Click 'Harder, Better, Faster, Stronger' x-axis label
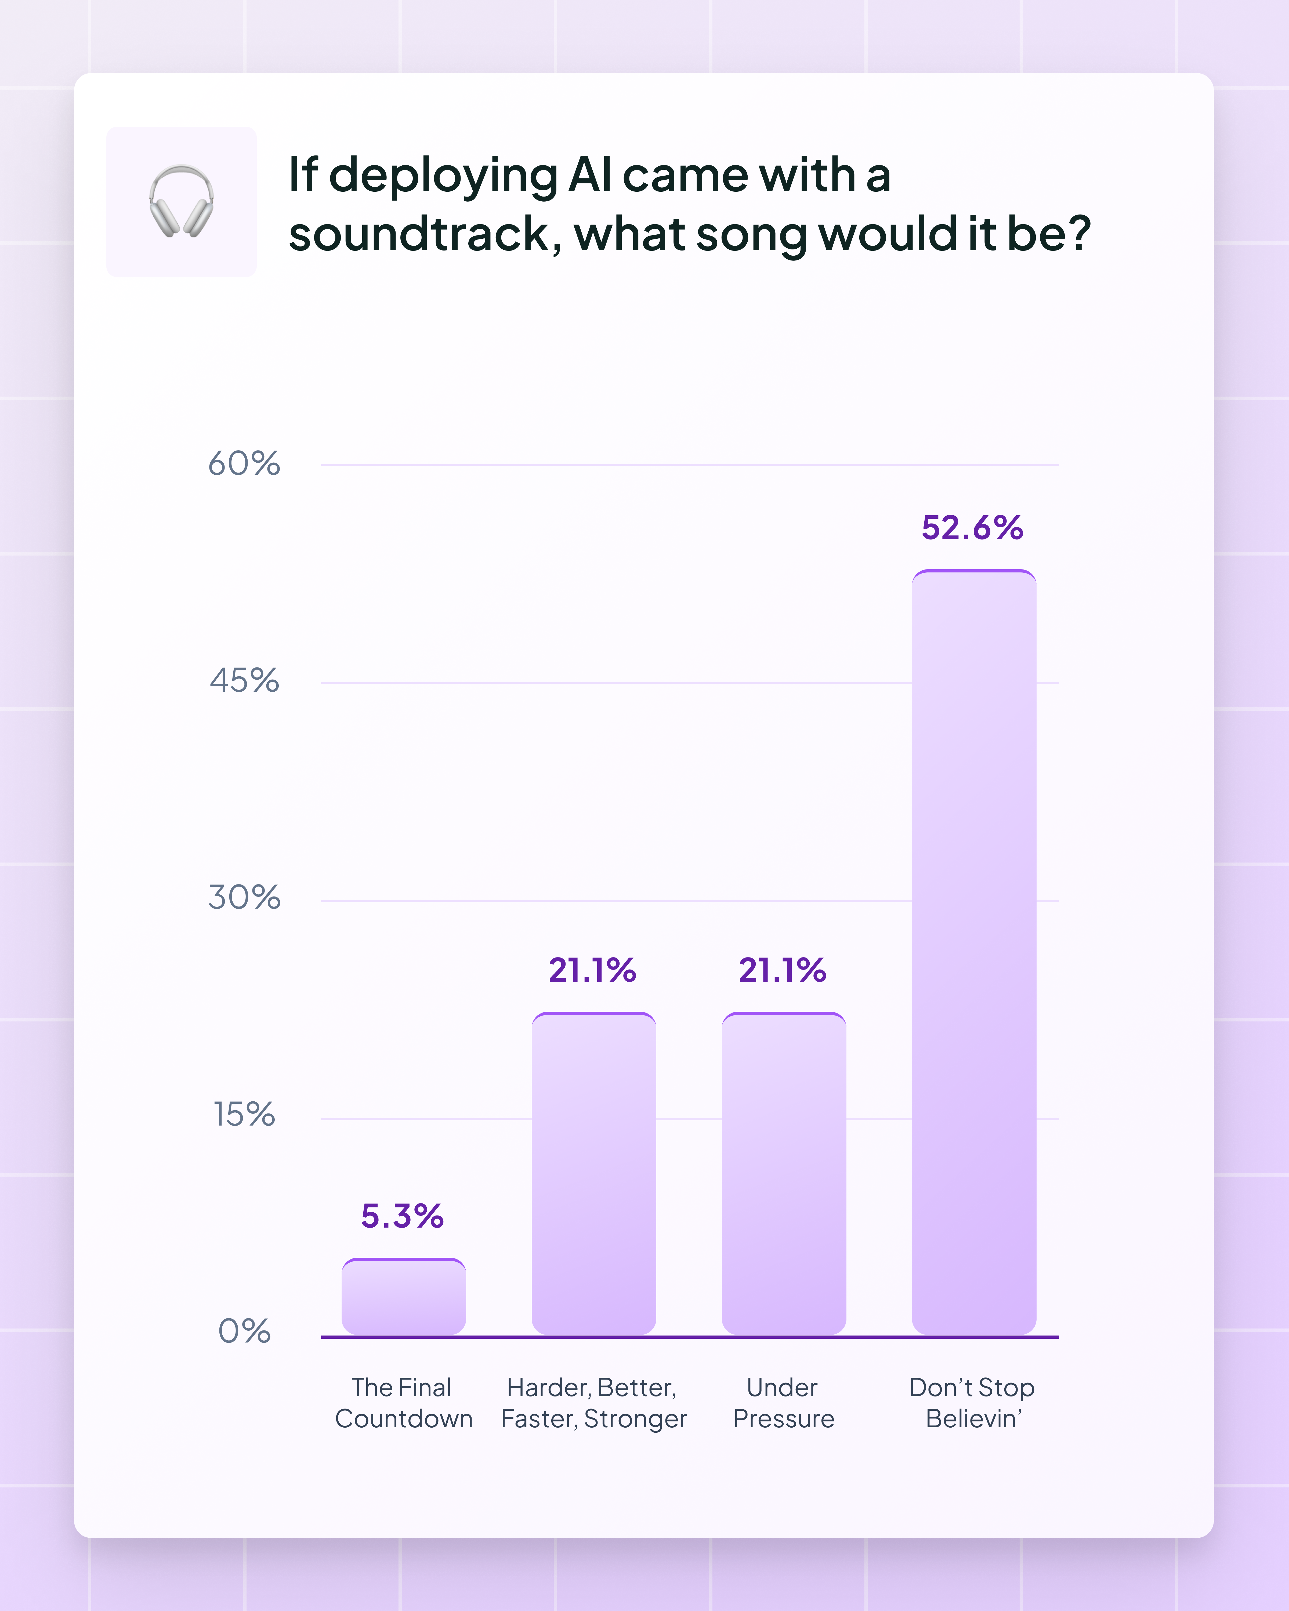The image size is (1289, 1611). pos(593,1403)
